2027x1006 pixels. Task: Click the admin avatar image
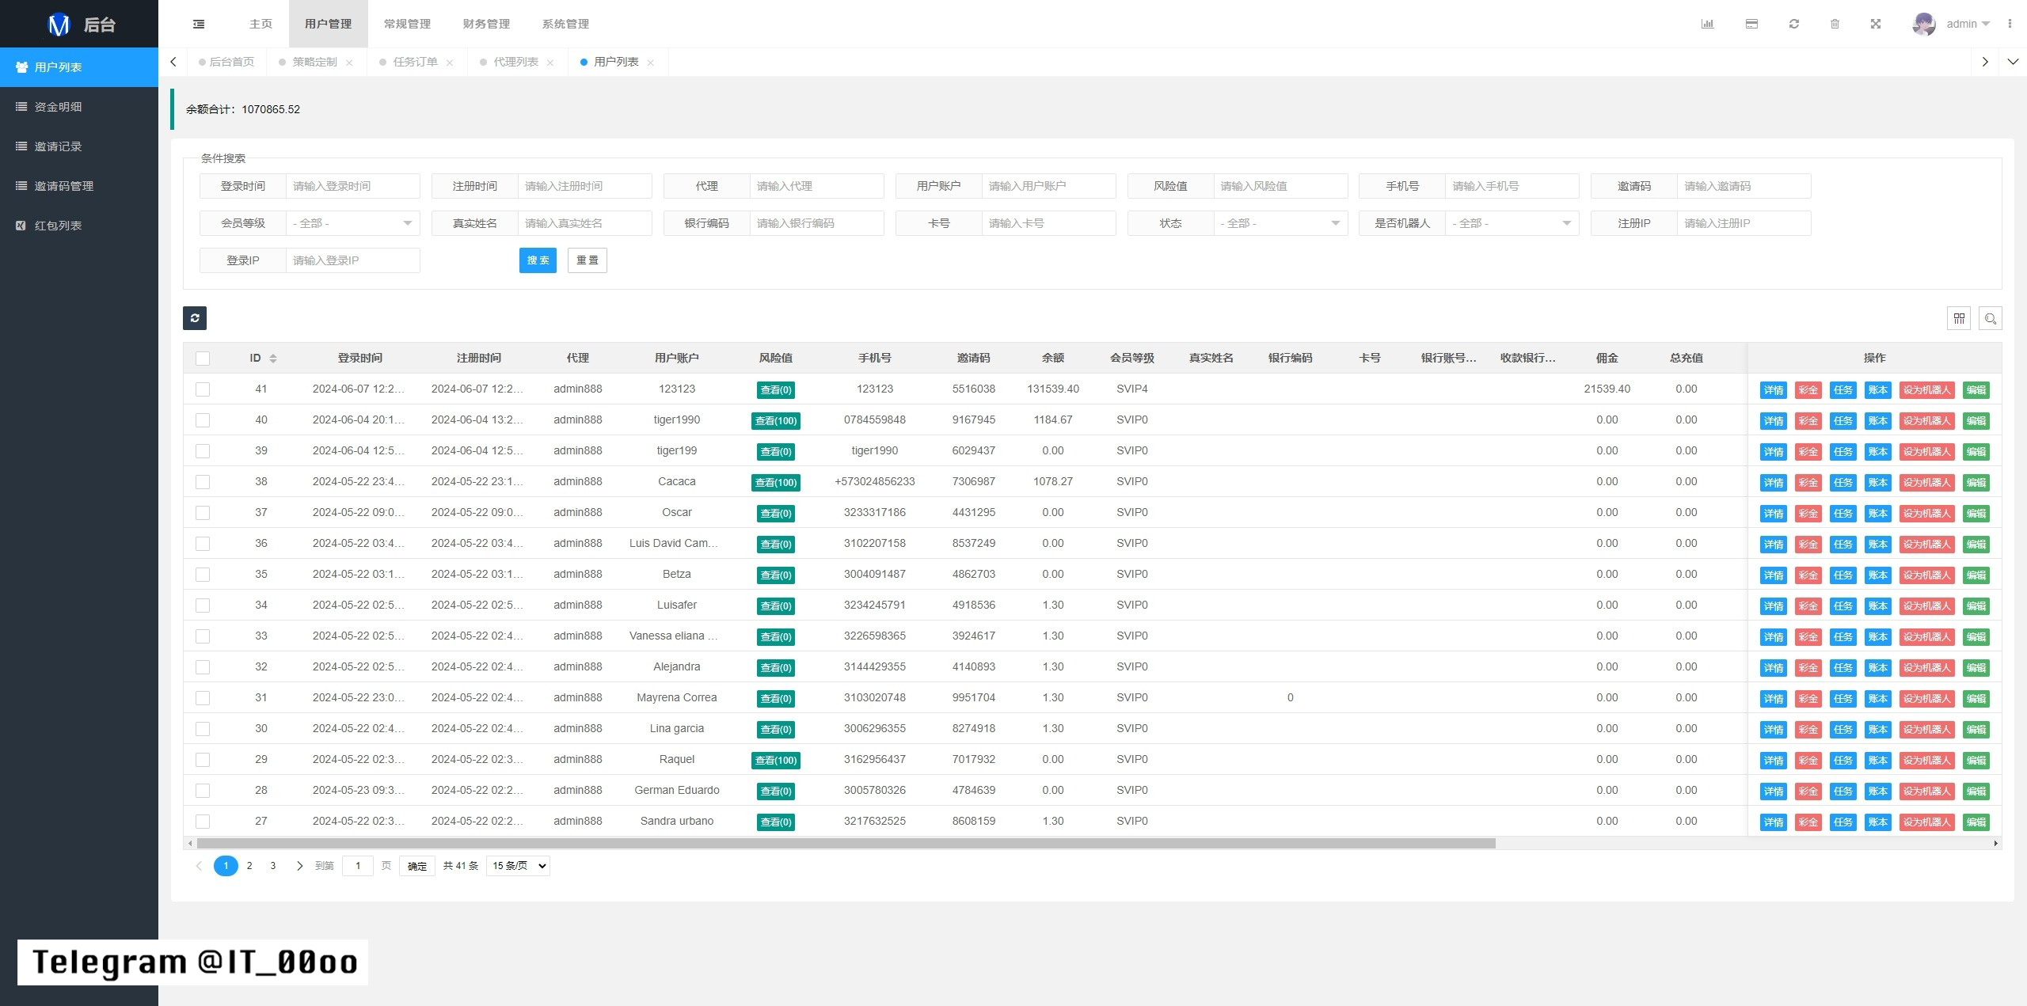[1924, 24]
